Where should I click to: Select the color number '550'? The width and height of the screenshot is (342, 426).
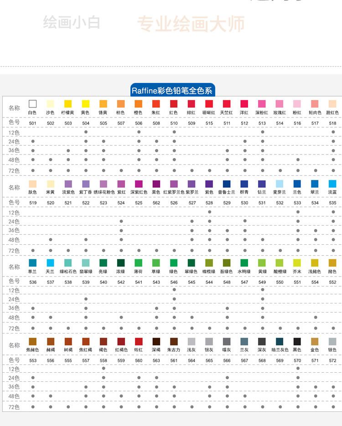[x=280, y=282]
